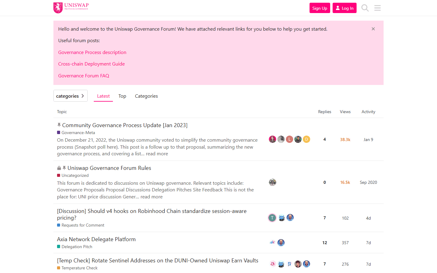The width and height of the screenshot is (437, 273).
Task: Click the lock icon on Forum Rules topic
Action: [x=59, y=168]
